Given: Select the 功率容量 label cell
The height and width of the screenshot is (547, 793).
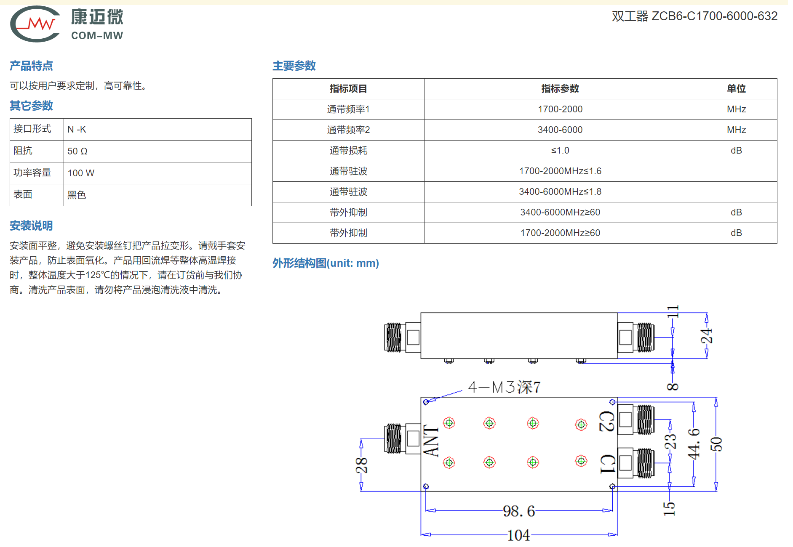Looking at the screenshot, I should [37, 173].
